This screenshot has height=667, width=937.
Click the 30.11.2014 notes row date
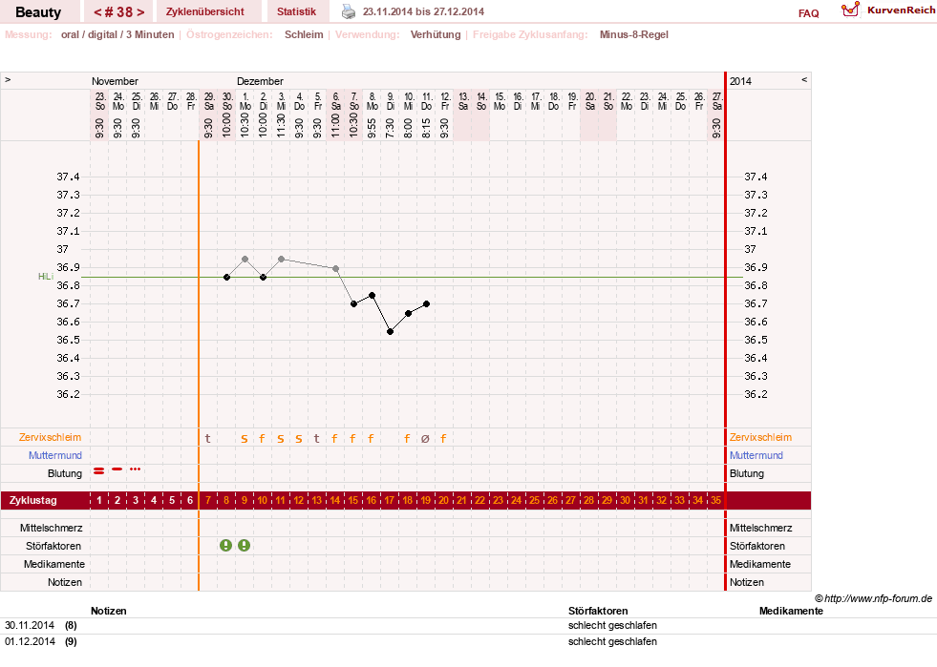point(30,625)
